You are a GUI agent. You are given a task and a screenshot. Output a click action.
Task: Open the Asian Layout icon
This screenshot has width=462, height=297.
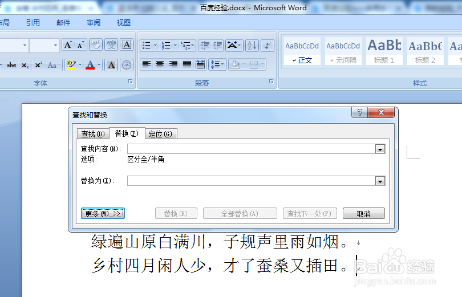click(x=234, y=46)
